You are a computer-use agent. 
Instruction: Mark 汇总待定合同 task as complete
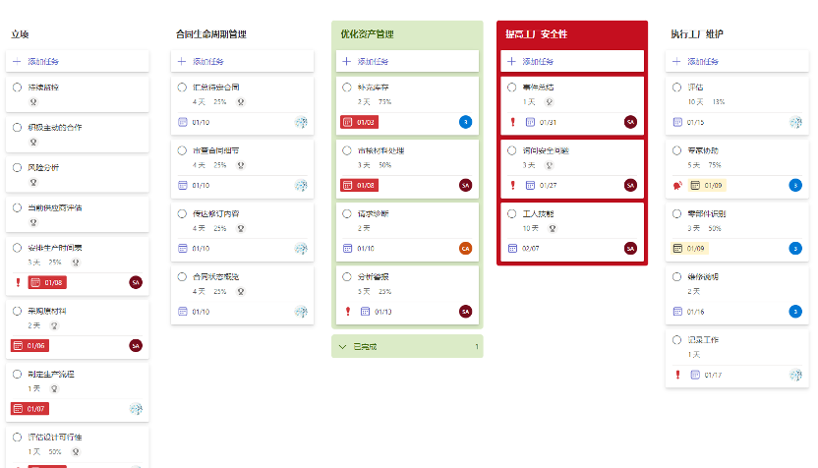click(182, 88)
